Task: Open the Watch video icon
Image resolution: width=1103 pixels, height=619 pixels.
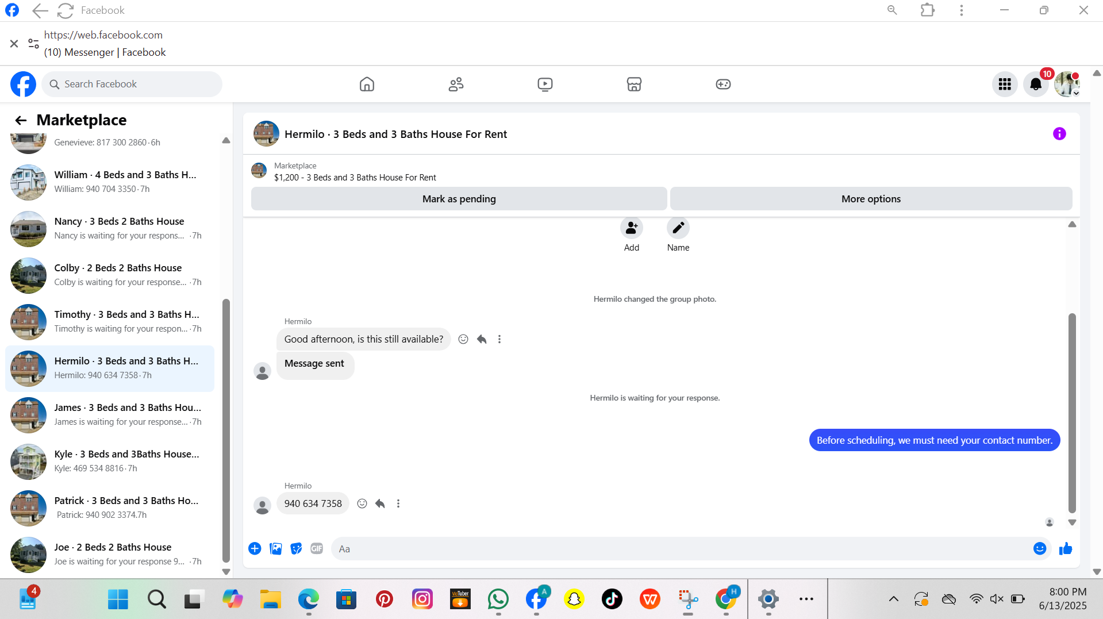Action: coord(545,84)
